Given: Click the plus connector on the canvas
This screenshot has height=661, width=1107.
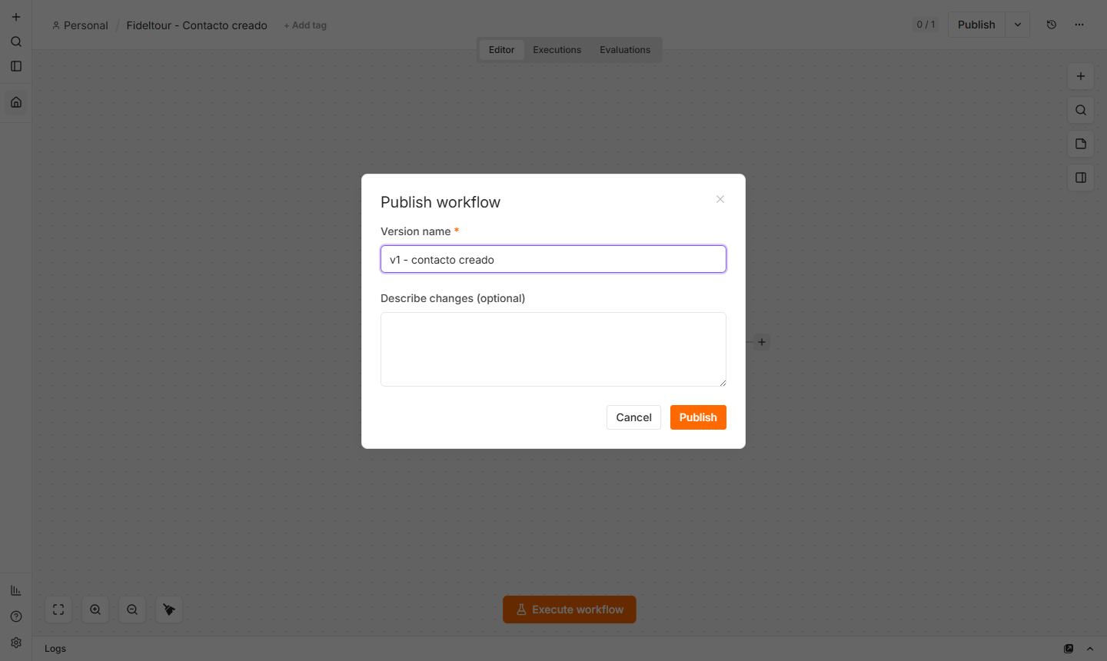Looking at the screenshot, I should tap(762, 342).
